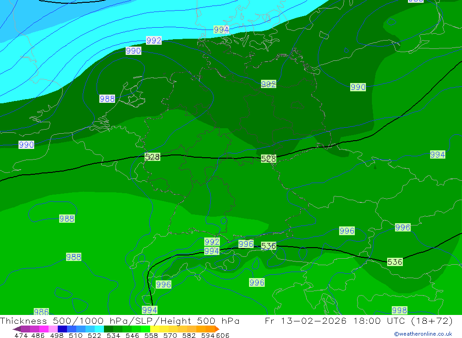
Task: Open the weatheronline.co.uk copyright link
Action: (x=423, y=334)
